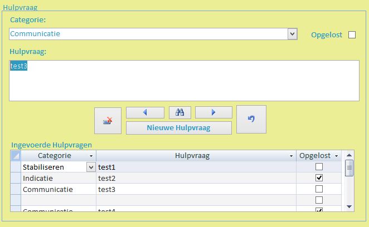Image resolution: width=369 pixels, height=227 pixels.
Task: Click the undo arrow button
Action: point(251,120)
